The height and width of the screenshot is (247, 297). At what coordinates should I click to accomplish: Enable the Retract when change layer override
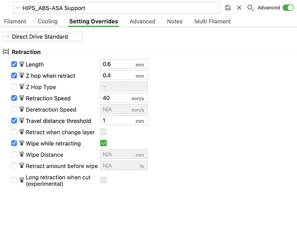pyautogui.click(x=14, y=132)
